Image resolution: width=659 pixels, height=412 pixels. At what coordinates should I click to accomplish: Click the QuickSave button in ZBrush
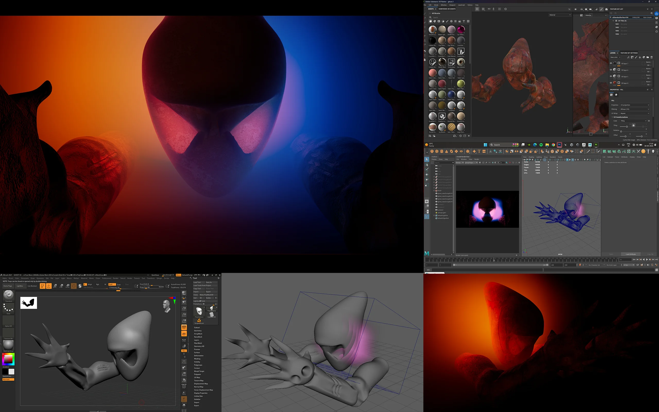point(155,275)
